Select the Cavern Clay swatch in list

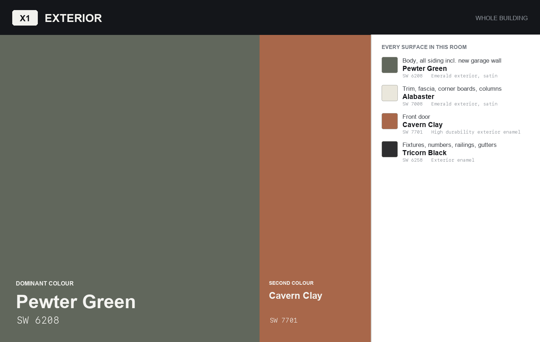pos(390,121)
